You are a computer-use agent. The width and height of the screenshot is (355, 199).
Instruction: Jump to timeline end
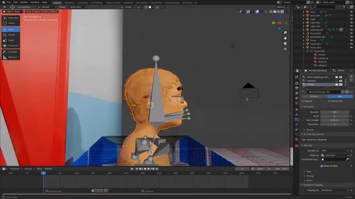pyautogui.click(x=156, y=169)
